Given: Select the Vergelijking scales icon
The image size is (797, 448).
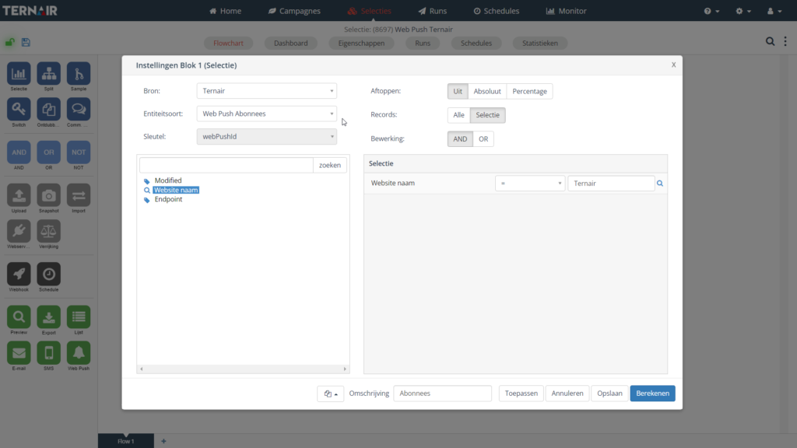Looking at the screenshot, I should point(49,231).
